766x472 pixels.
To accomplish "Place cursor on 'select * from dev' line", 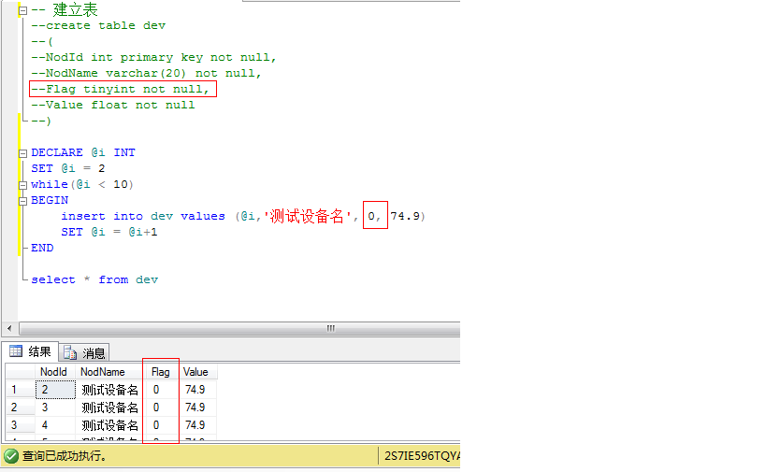I will (94, 279).
